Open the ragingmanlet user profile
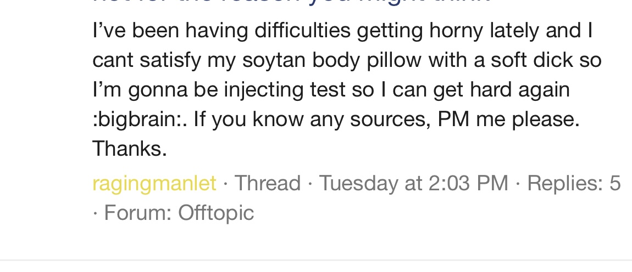Screen dimensions: 632x272 (x=154, y=183)
